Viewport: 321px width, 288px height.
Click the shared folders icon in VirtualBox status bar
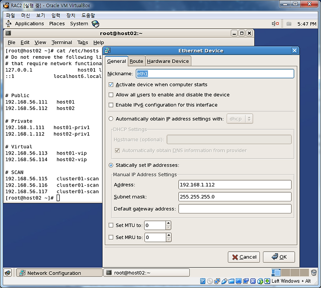231,281
